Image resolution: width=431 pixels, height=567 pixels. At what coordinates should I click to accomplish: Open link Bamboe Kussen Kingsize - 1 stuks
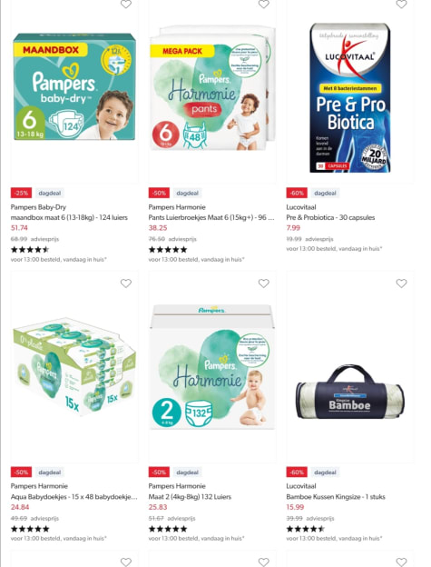click(336, 497)
